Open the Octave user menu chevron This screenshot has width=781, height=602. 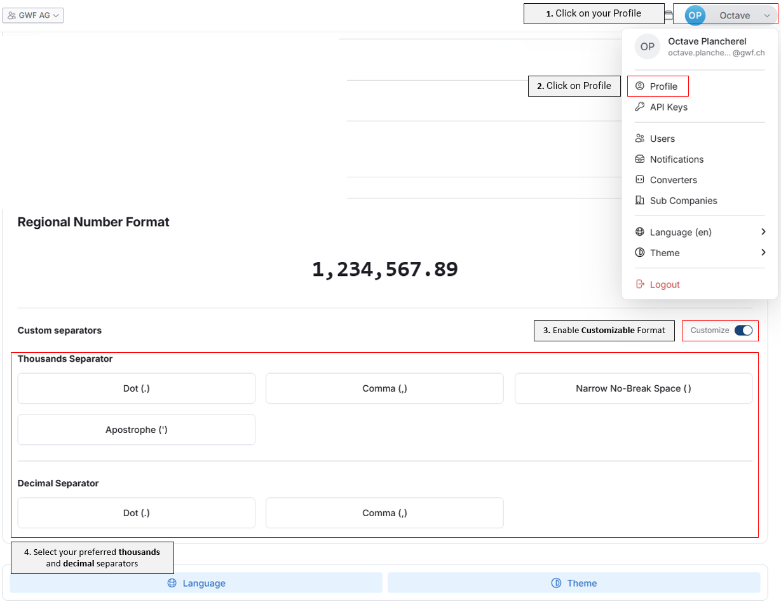(x=767, y=15)
